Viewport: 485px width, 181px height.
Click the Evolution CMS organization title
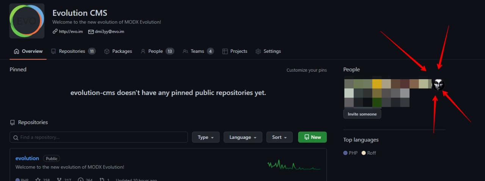click(80, 13)
